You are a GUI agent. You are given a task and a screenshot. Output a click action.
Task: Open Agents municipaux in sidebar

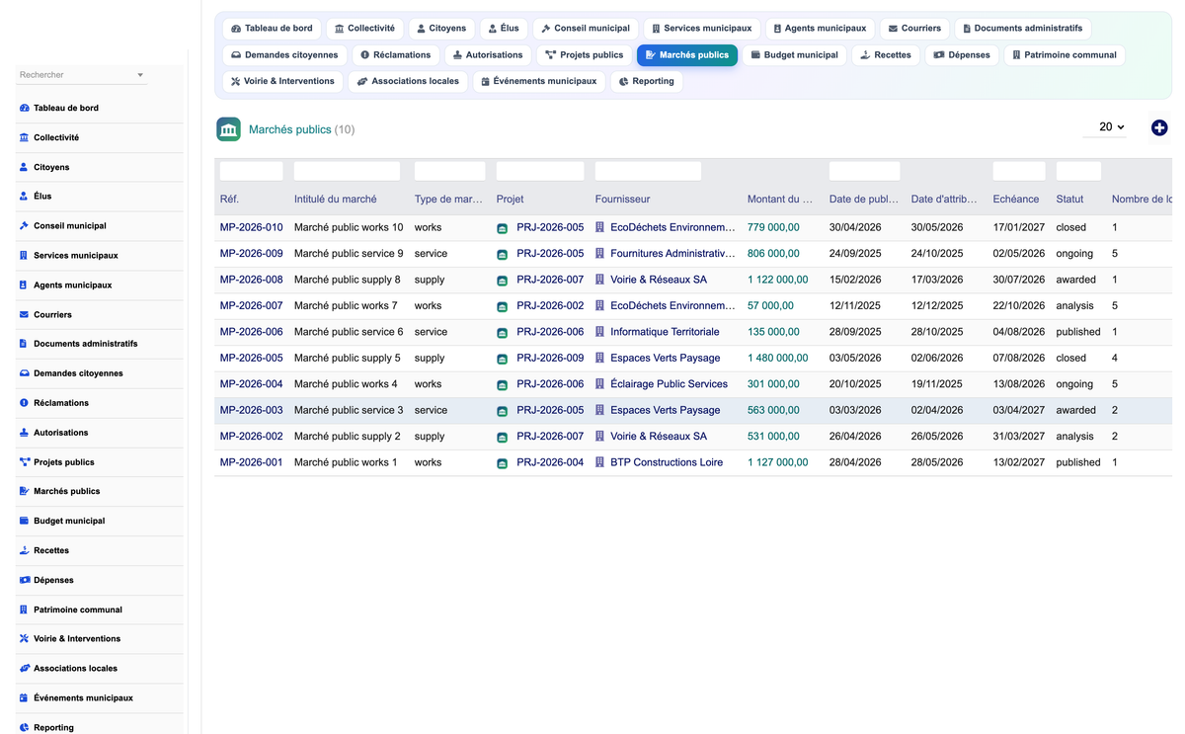pos(72,285)
